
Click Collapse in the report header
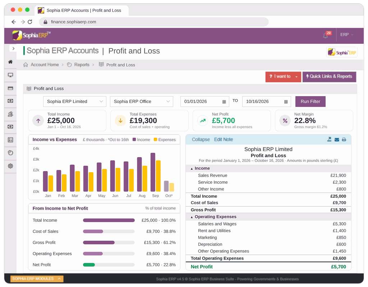[201, 140]
